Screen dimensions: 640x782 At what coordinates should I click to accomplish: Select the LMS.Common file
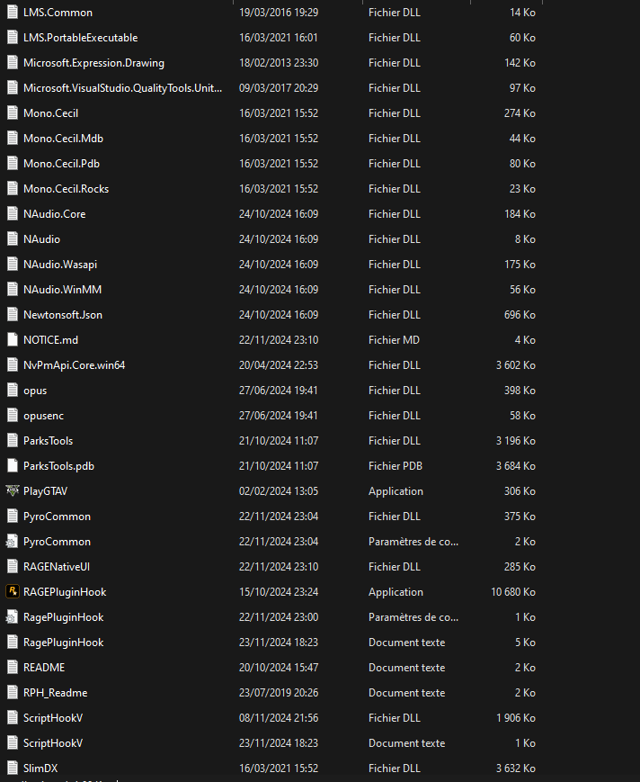pyautogui.click(x=58, y=13)
